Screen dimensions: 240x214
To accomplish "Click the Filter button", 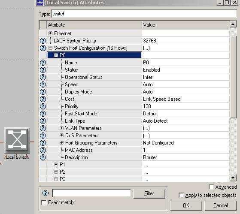I will click(x=149, y=193).
